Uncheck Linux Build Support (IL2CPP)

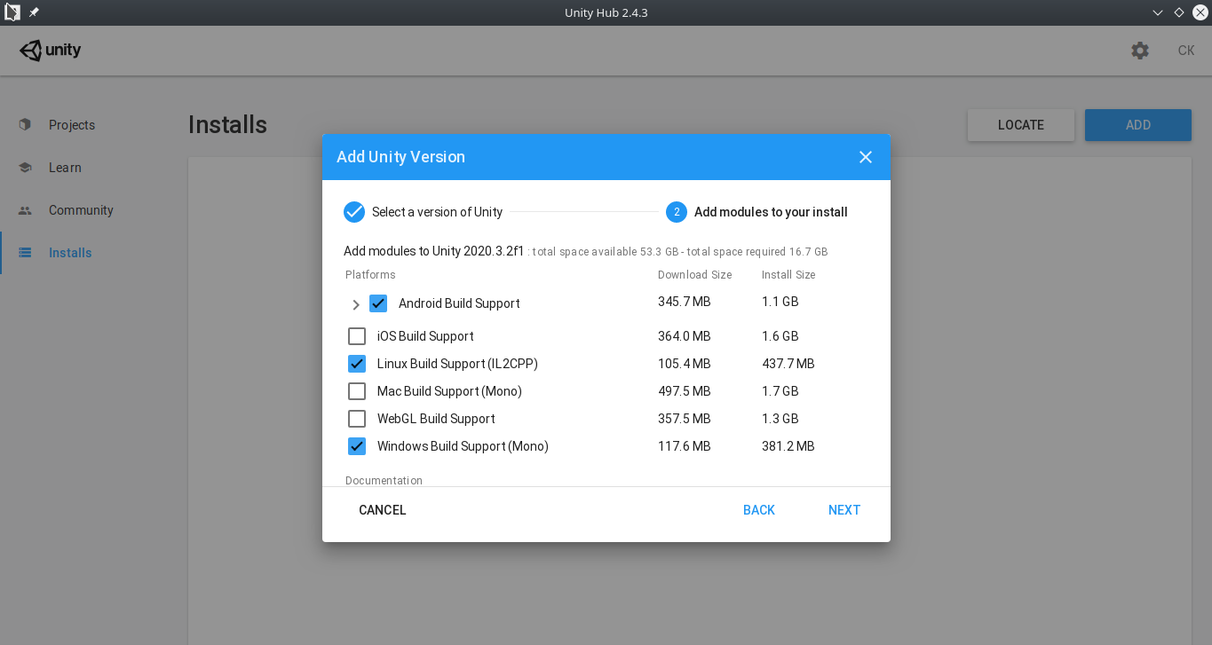pyautogui.click(x=357, y=364)
